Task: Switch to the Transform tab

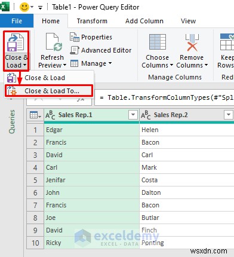Action: click(x=92, y=21)
